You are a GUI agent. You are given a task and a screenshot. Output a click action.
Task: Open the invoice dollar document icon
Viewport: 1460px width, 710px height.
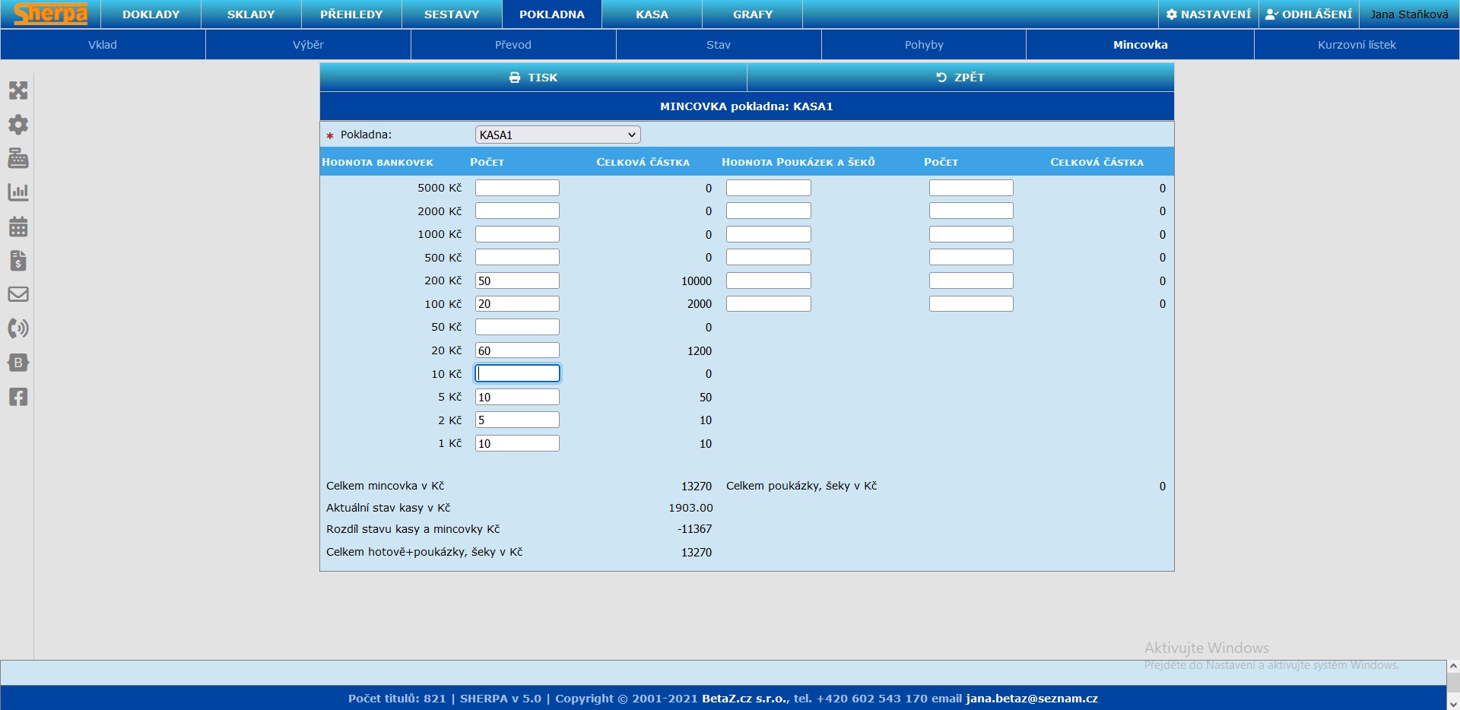pos(18,261)
